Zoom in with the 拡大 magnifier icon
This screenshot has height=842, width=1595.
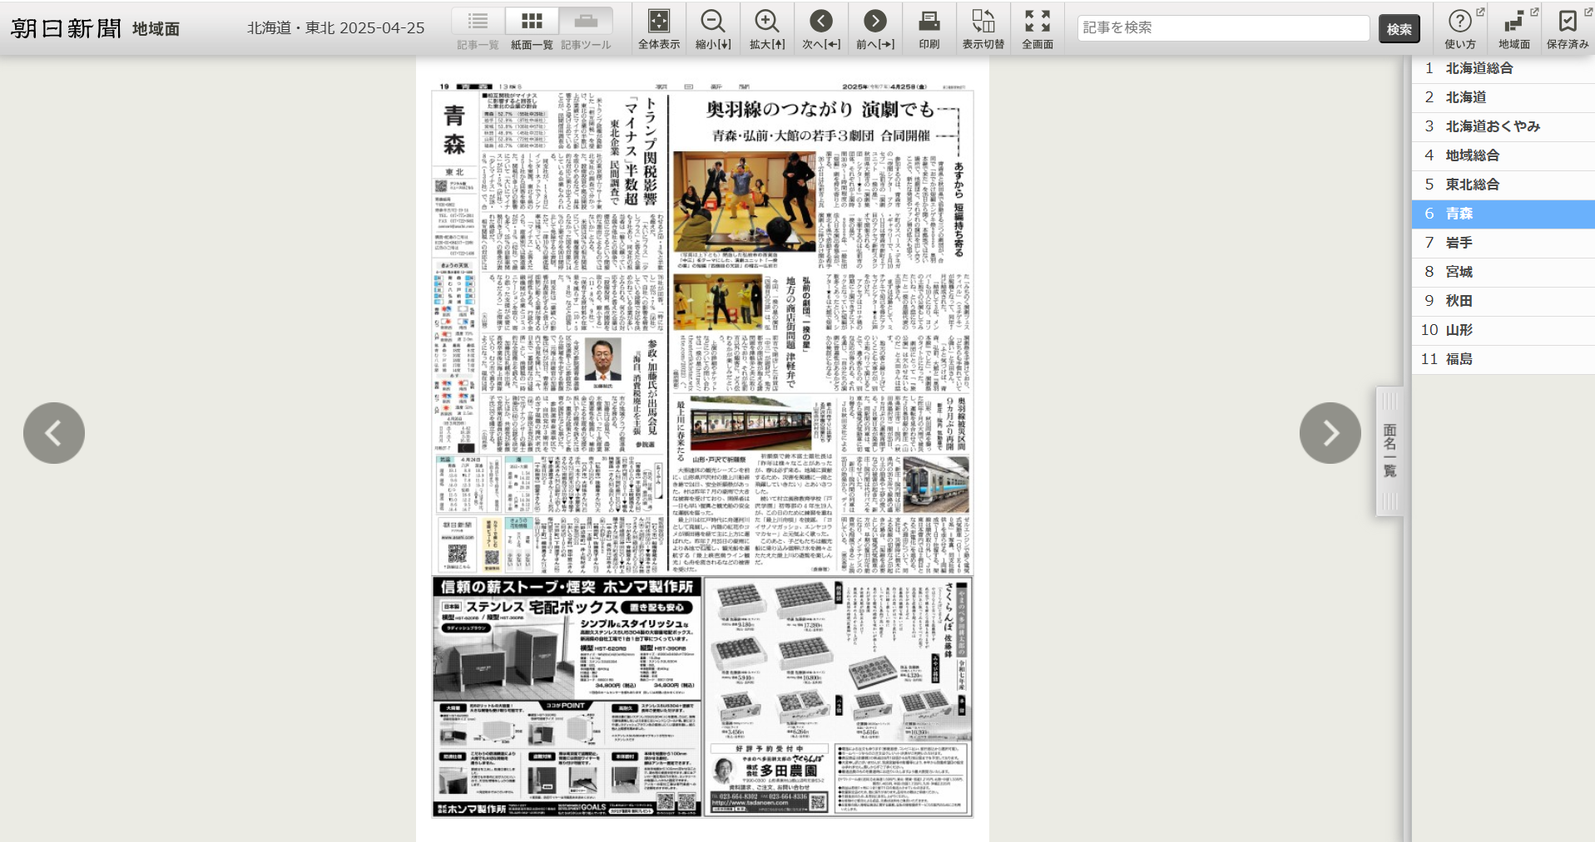(x=766, y=22)
